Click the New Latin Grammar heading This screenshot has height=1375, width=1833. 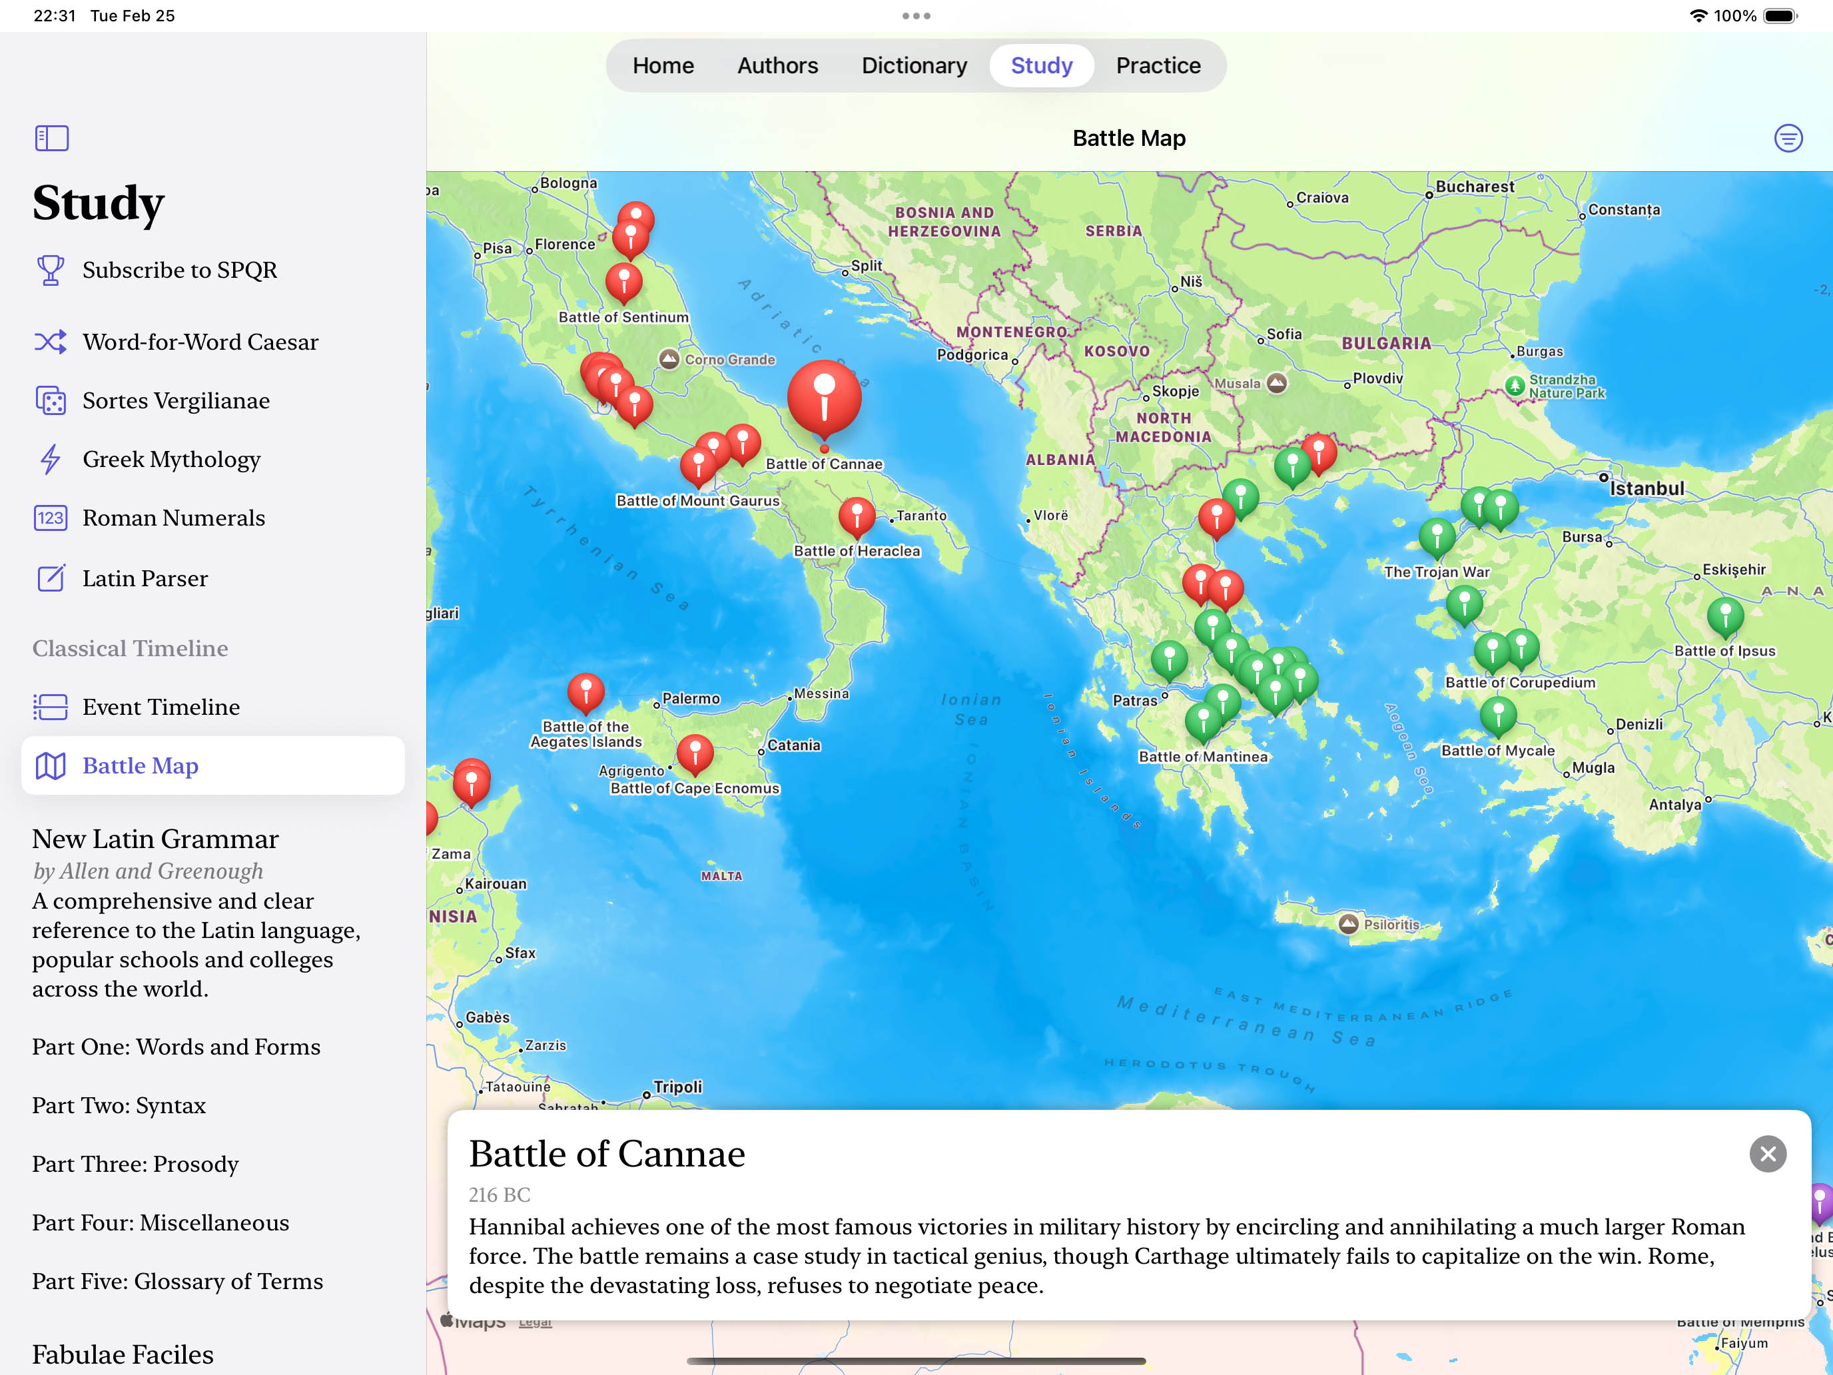(155, 839)
